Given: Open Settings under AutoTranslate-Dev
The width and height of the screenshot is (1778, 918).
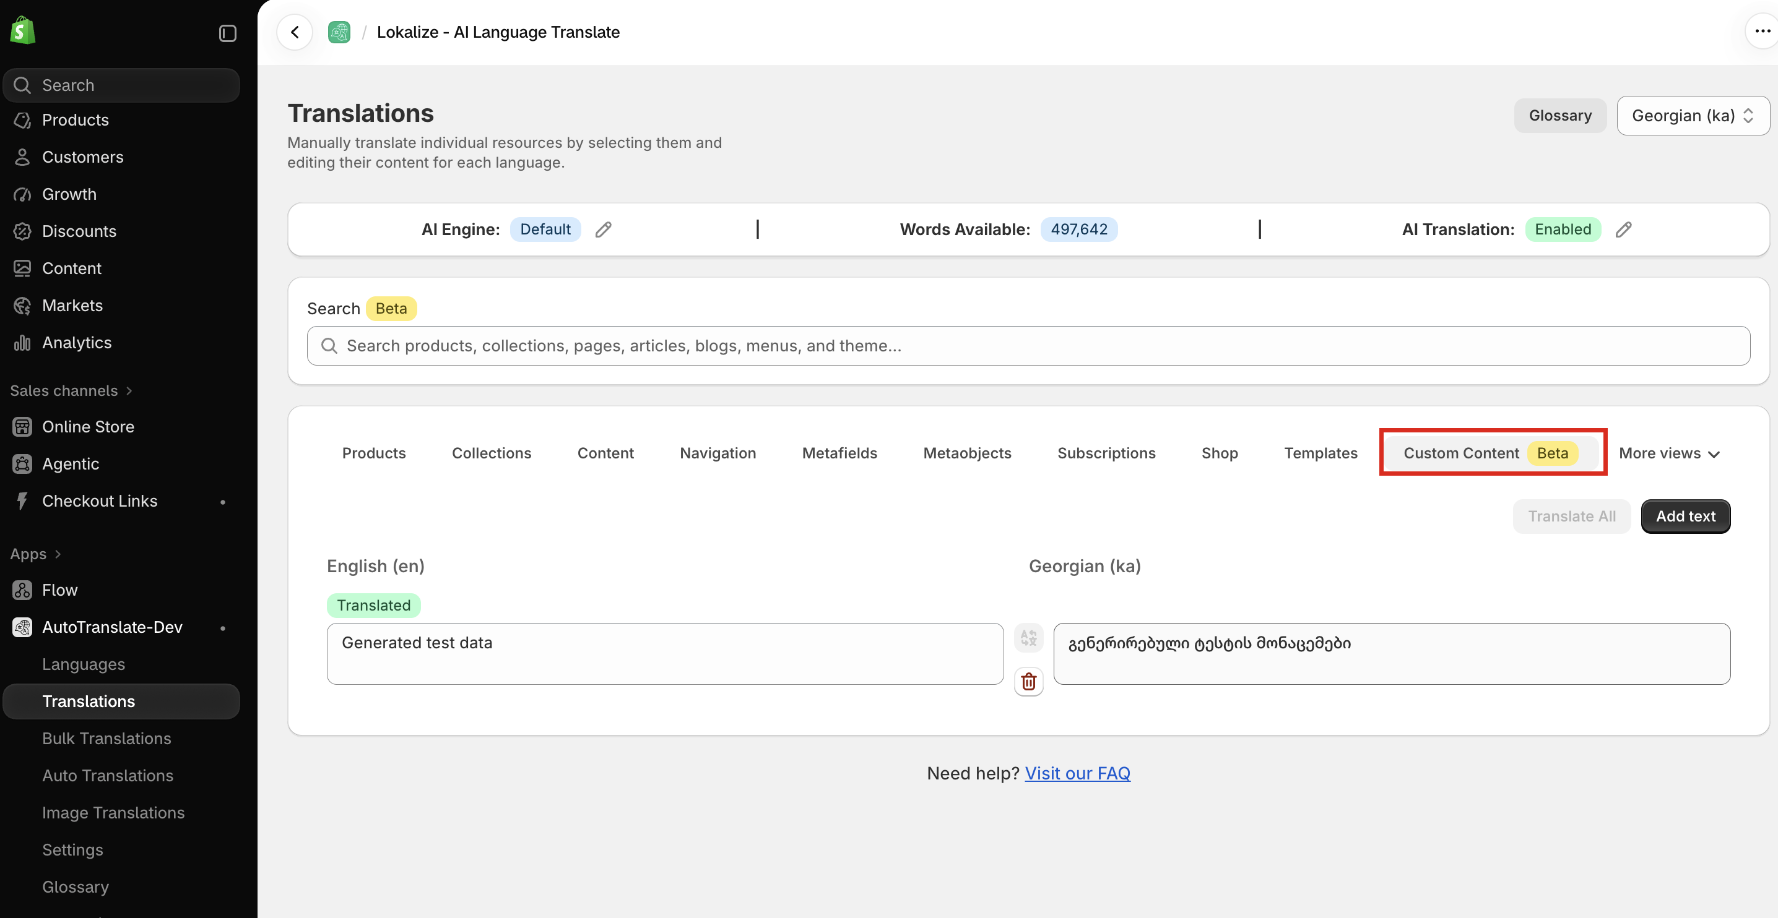Looking at the screenshot, I should point(72,851).
